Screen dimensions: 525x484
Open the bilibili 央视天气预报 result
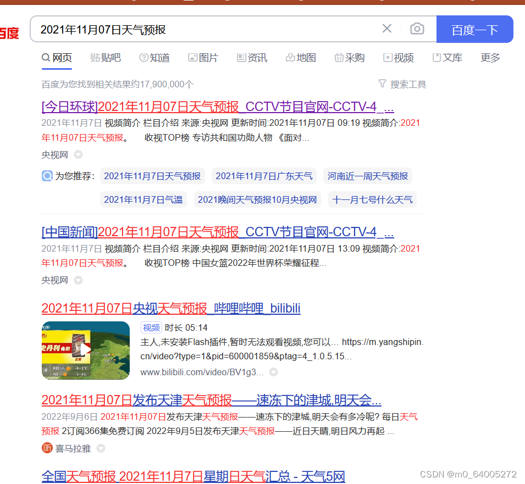click(x=171, y=308)
